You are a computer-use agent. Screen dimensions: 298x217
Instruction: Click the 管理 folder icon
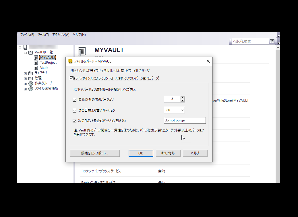[31, 78]
